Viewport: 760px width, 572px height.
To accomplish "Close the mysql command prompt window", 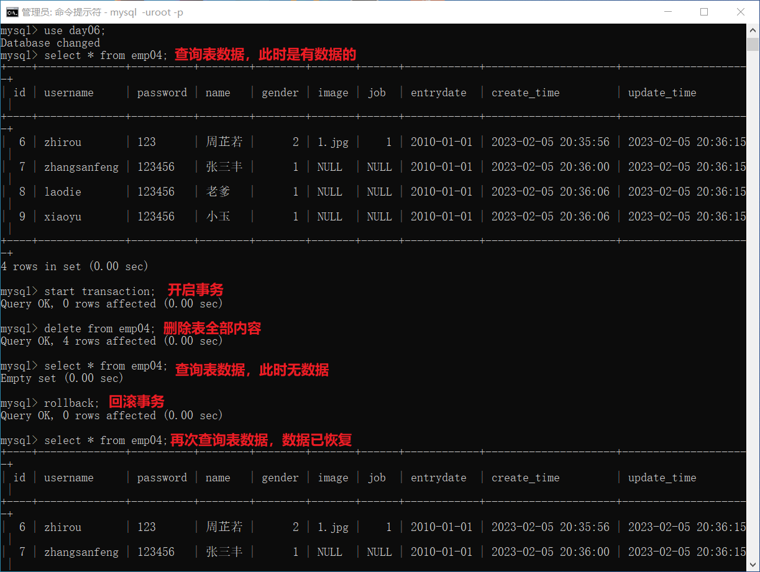I will [x=741, y=12].
